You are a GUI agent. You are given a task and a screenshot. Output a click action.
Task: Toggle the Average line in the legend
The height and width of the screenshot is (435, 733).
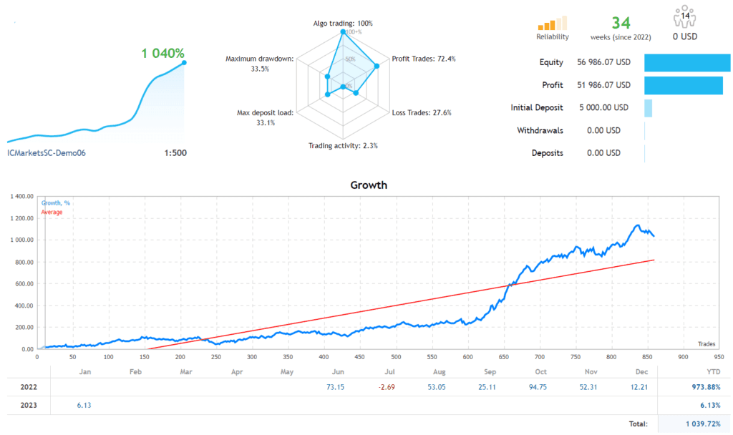pyautogui.click(x=51, y=212)
